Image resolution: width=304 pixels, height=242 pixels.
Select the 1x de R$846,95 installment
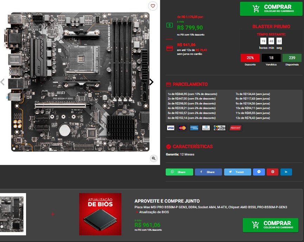(192, 94)
